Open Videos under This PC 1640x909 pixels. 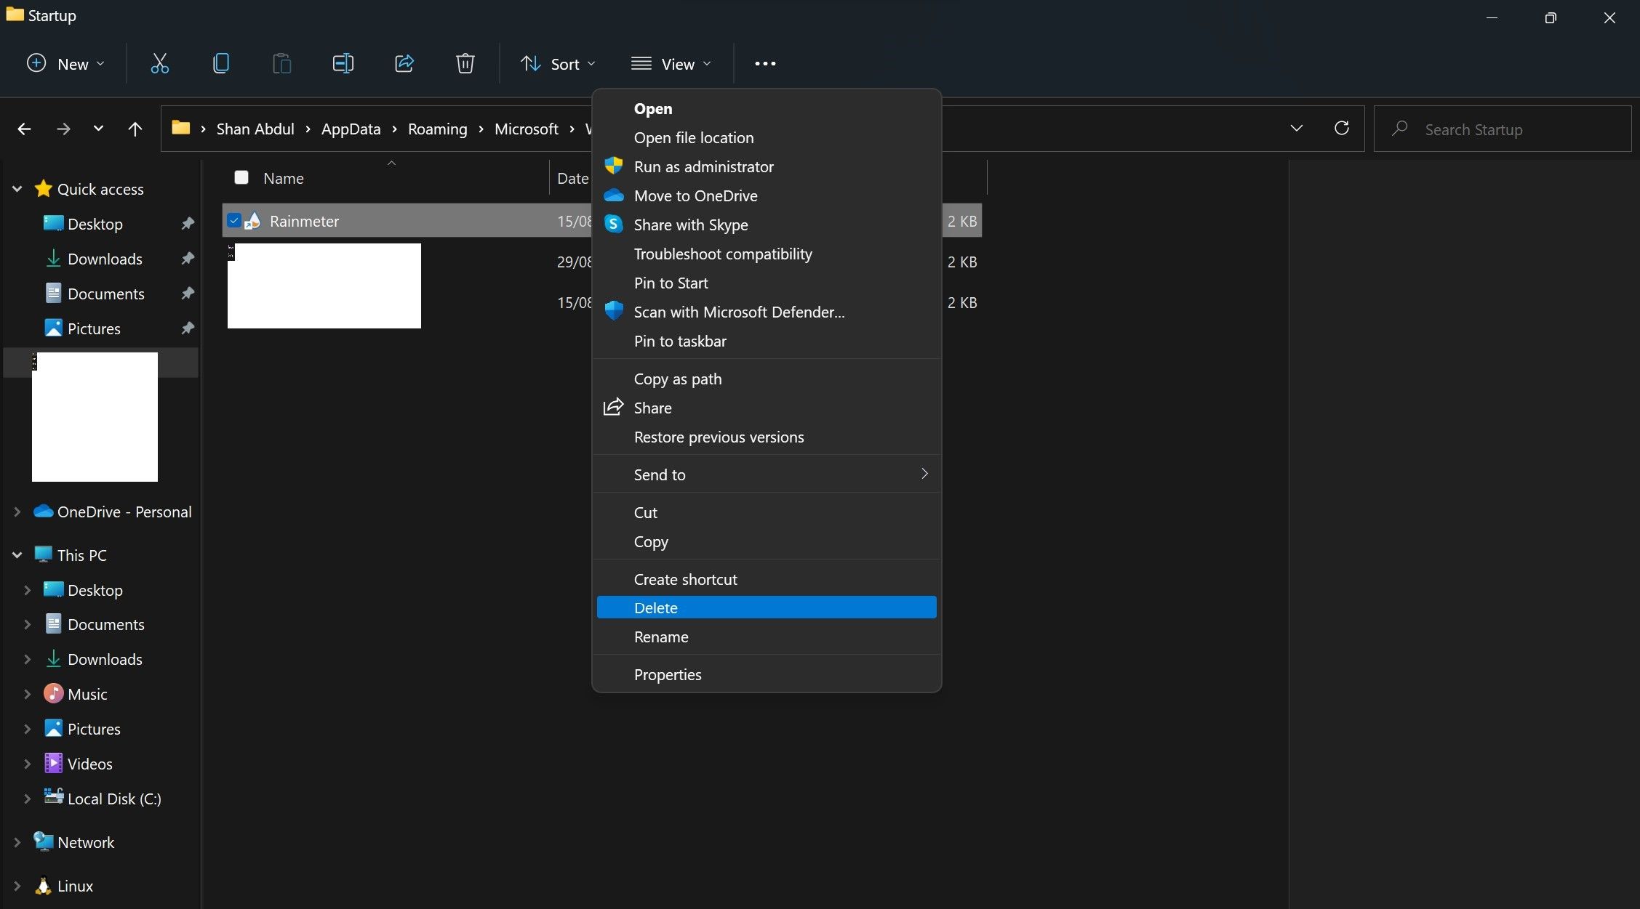coord(89,764)
